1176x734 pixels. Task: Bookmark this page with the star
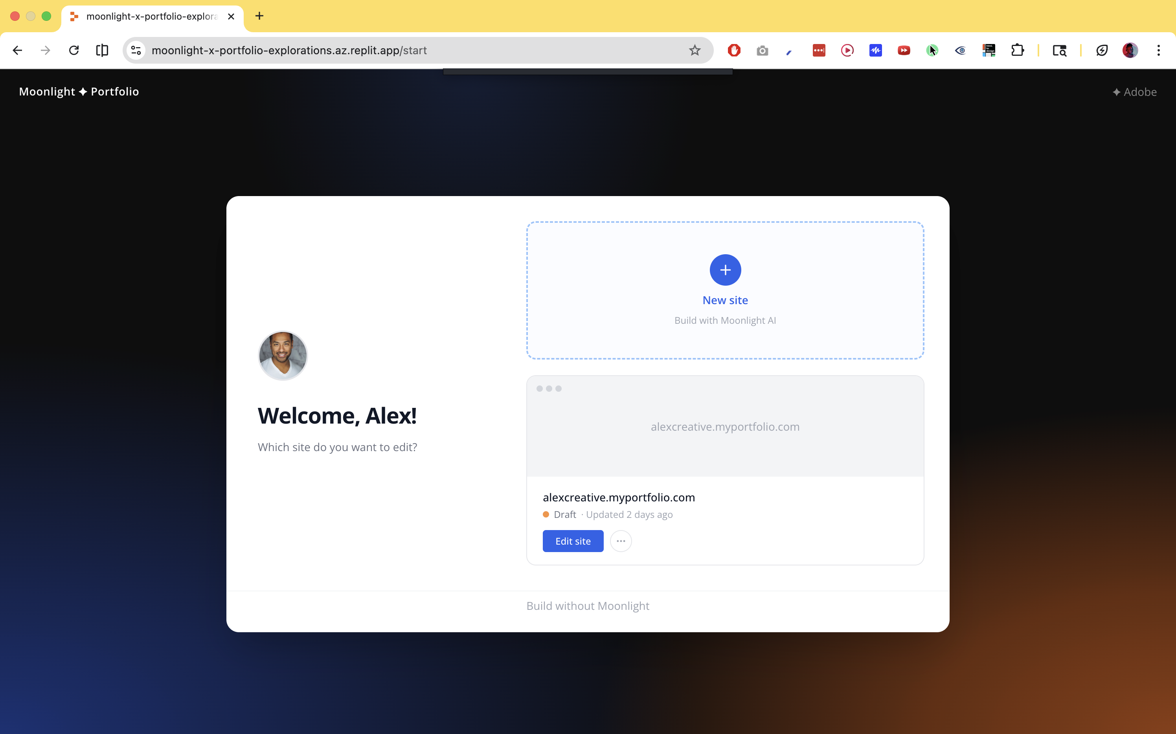695,50
